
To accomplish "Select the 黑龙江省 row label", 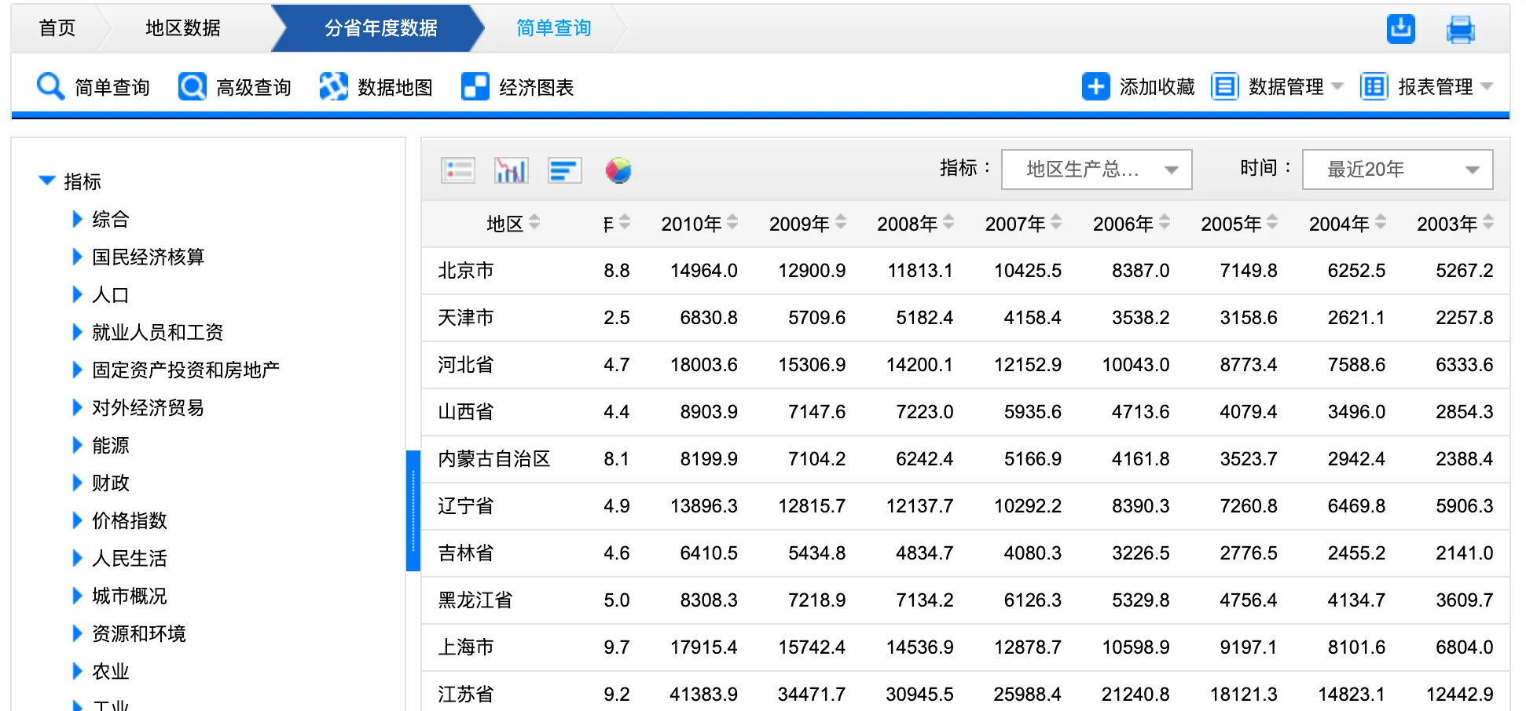I will (x=475, y=600).
